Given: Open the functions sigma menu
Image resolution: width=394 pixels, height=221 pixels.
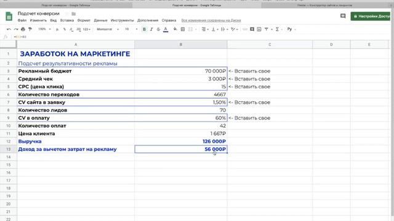Looking at the screenshot, I should (x=278, y=29).
